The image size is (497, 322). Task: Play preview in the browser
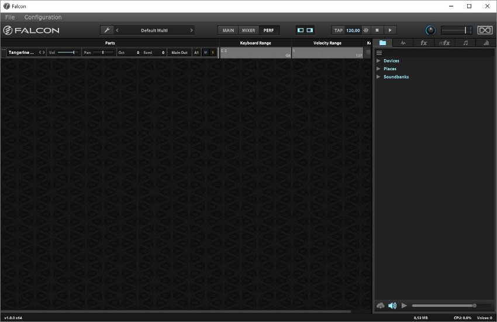[x=404, y=306]
